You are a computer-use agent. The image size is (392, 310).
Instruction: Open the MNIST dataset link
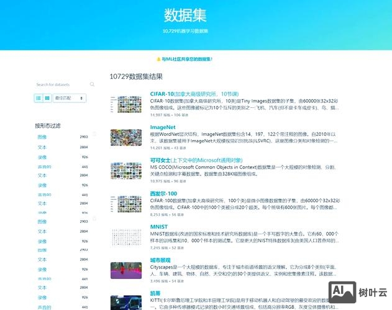coord(159,227)
